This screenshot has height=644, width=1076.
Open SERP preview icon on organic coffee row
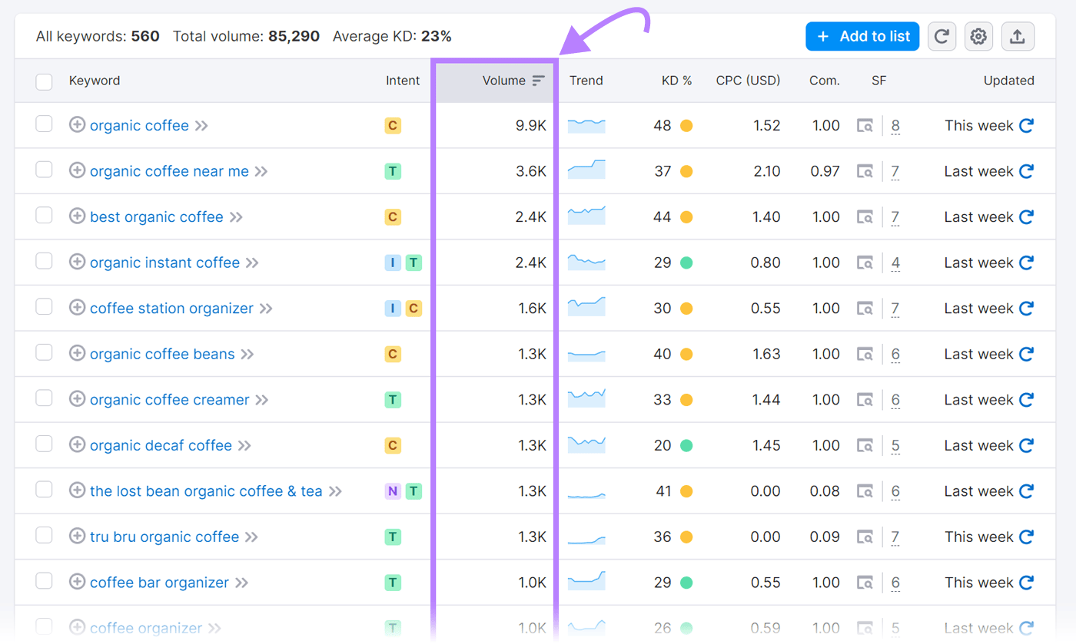865,125
